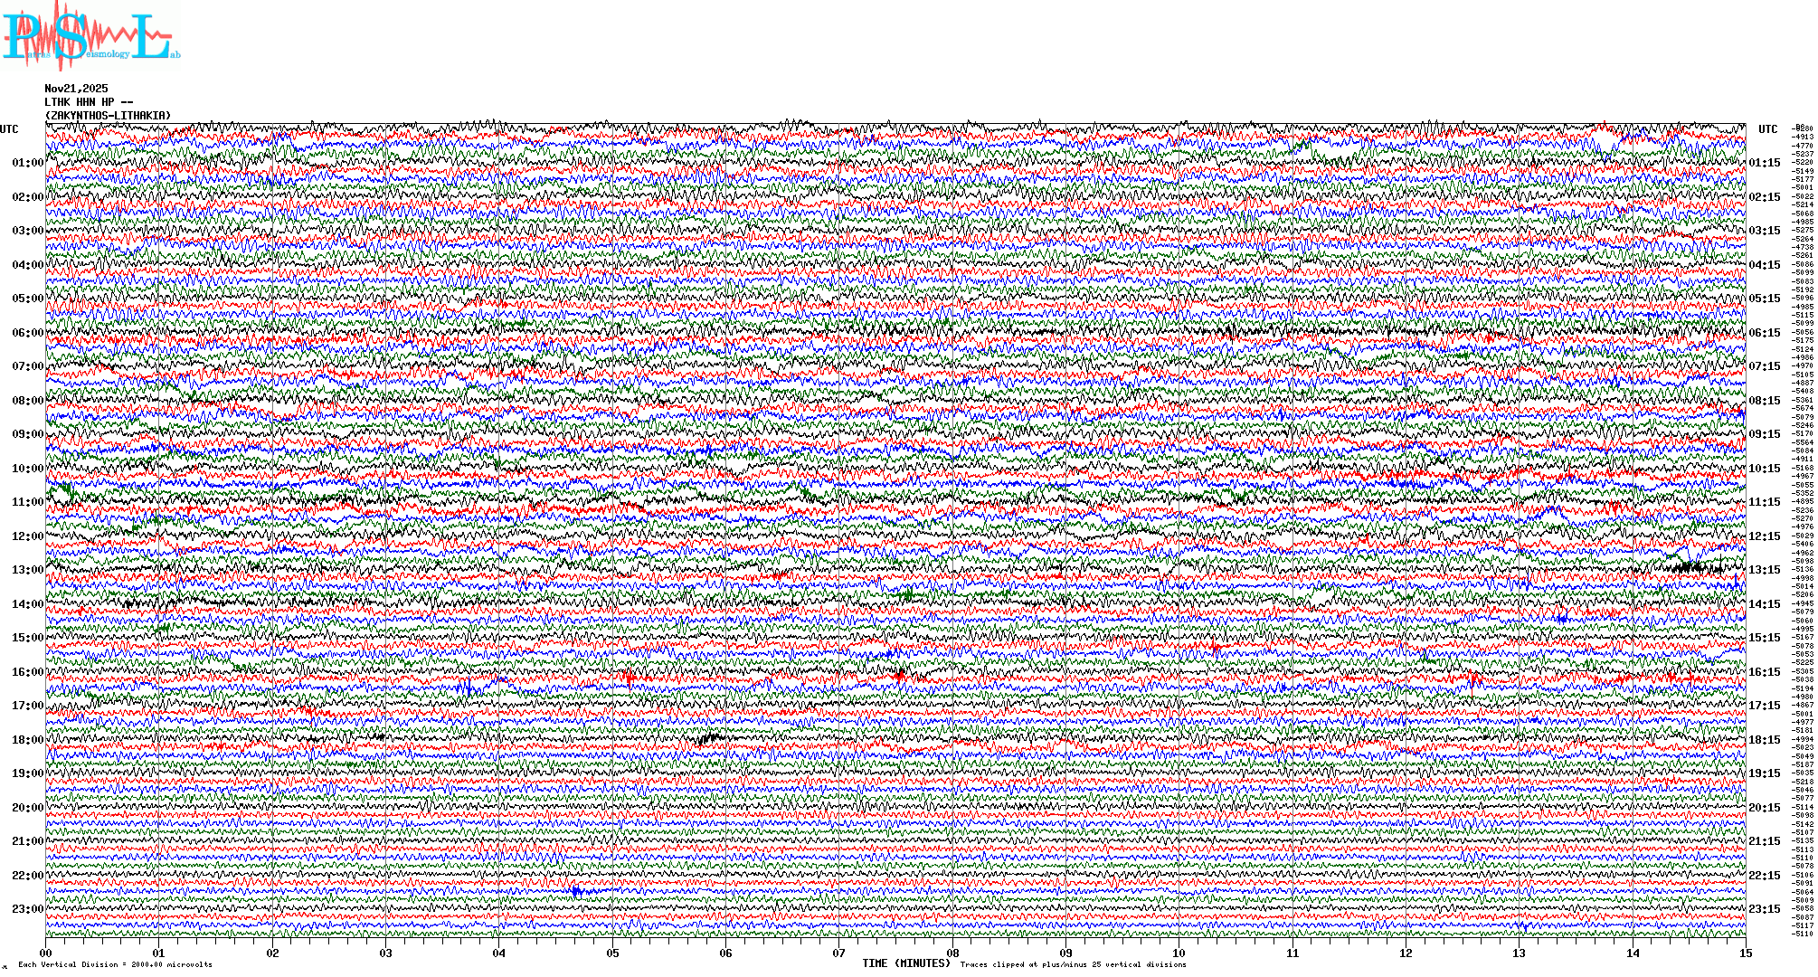The height and width of the screenshot is (977, 1818).
Task: Select the 10:15 time label on right
Action: click(x=1764, y=469)
